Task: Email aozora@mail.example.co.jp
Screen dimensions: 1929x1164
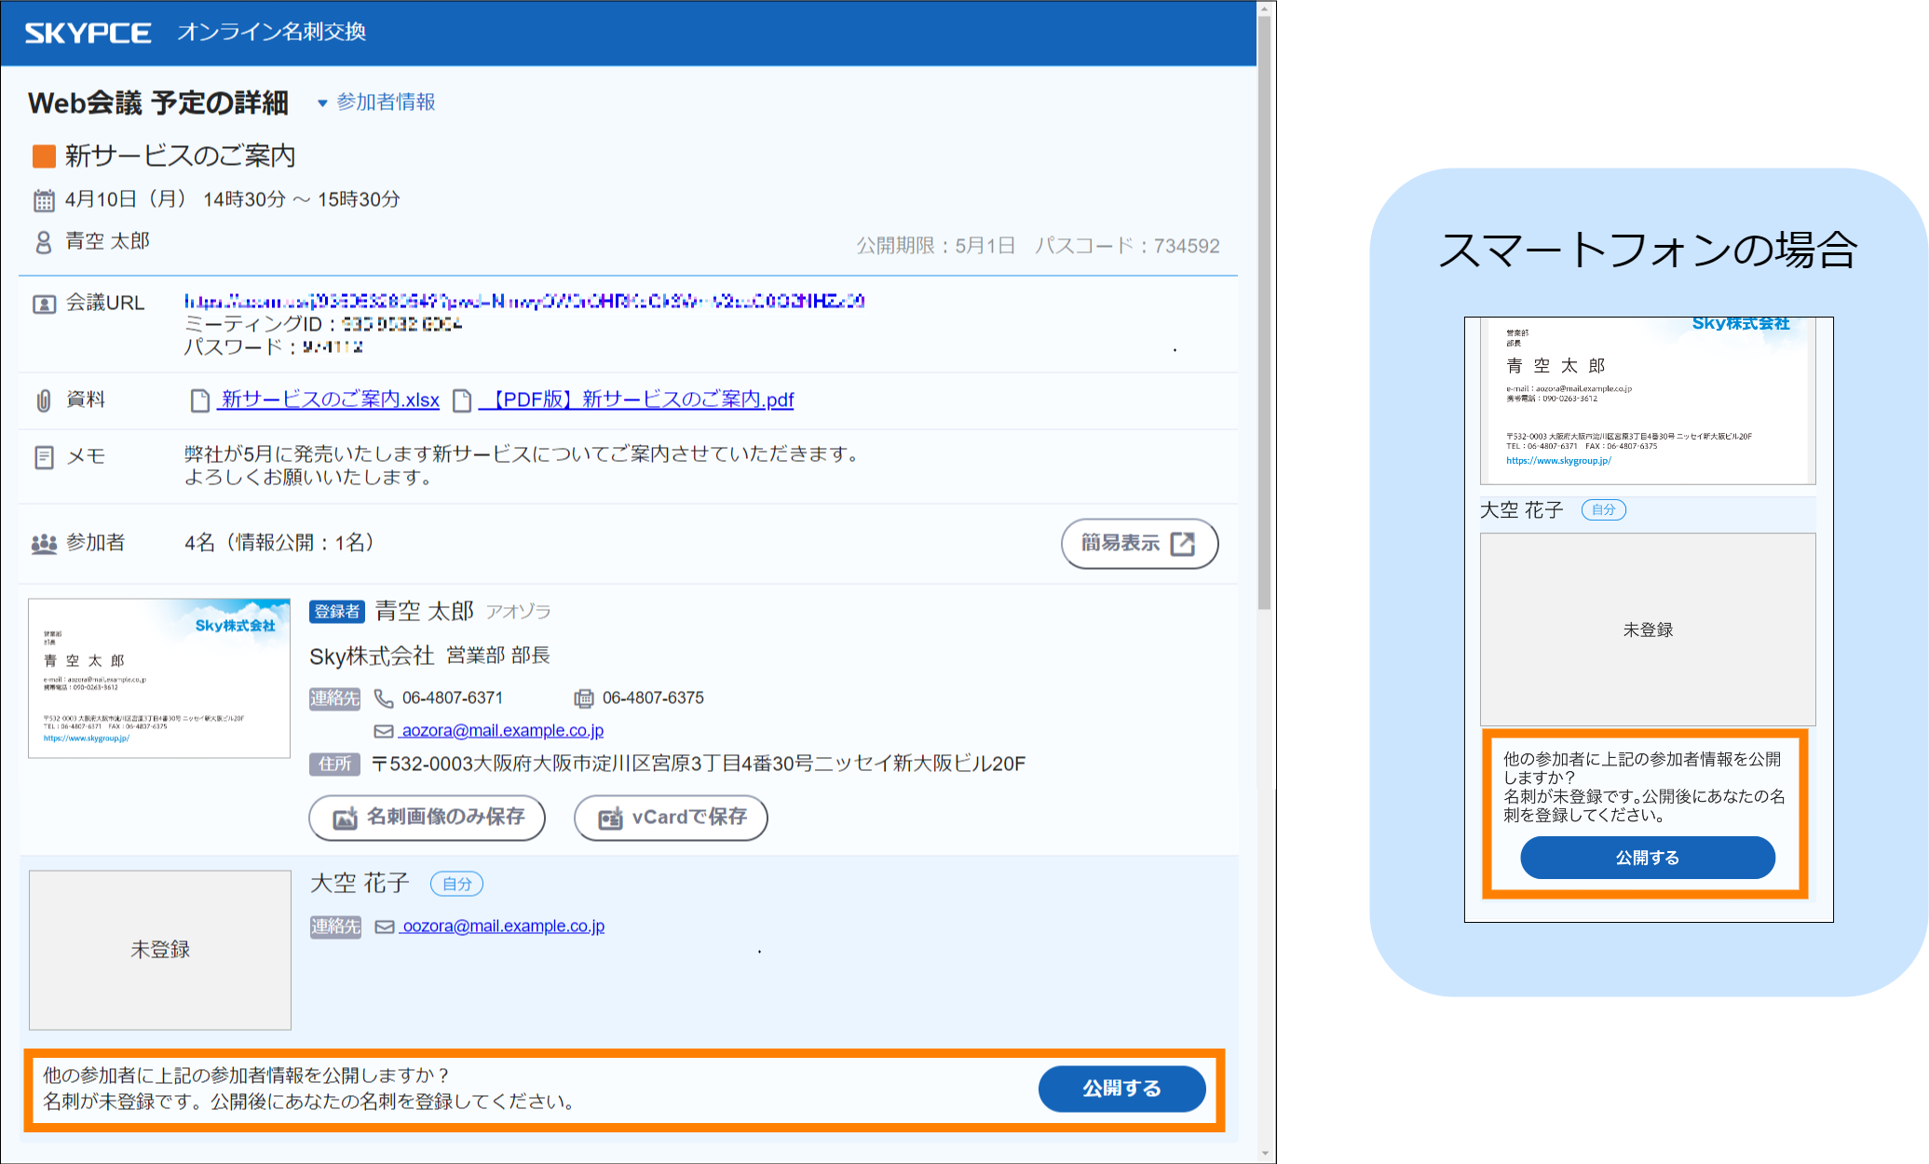Action: [502, 731]
